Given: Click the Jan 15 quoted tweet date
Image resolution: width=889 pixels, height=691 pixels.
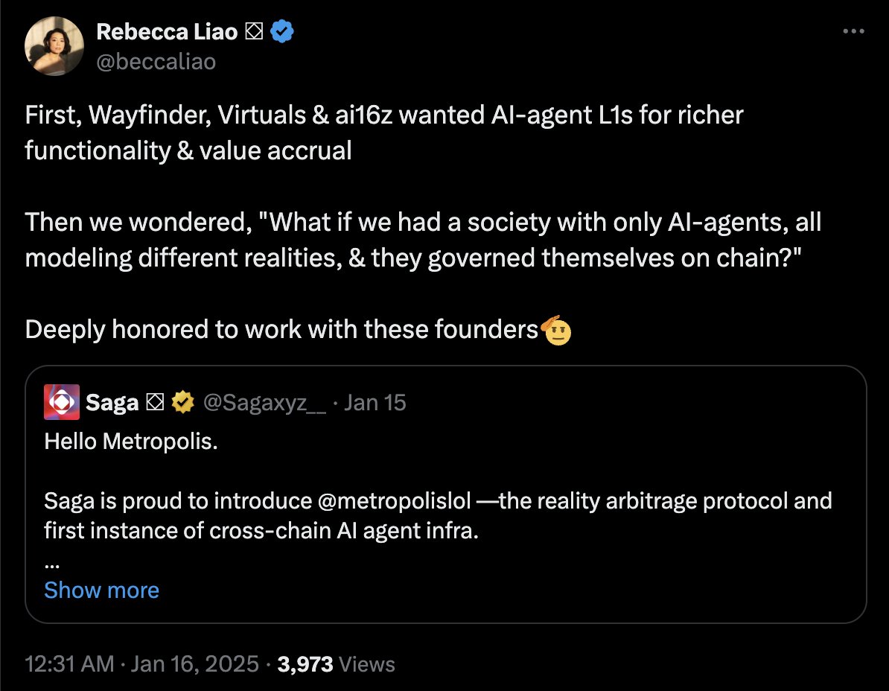Looking at the screenshot, I should pos(376,403).
